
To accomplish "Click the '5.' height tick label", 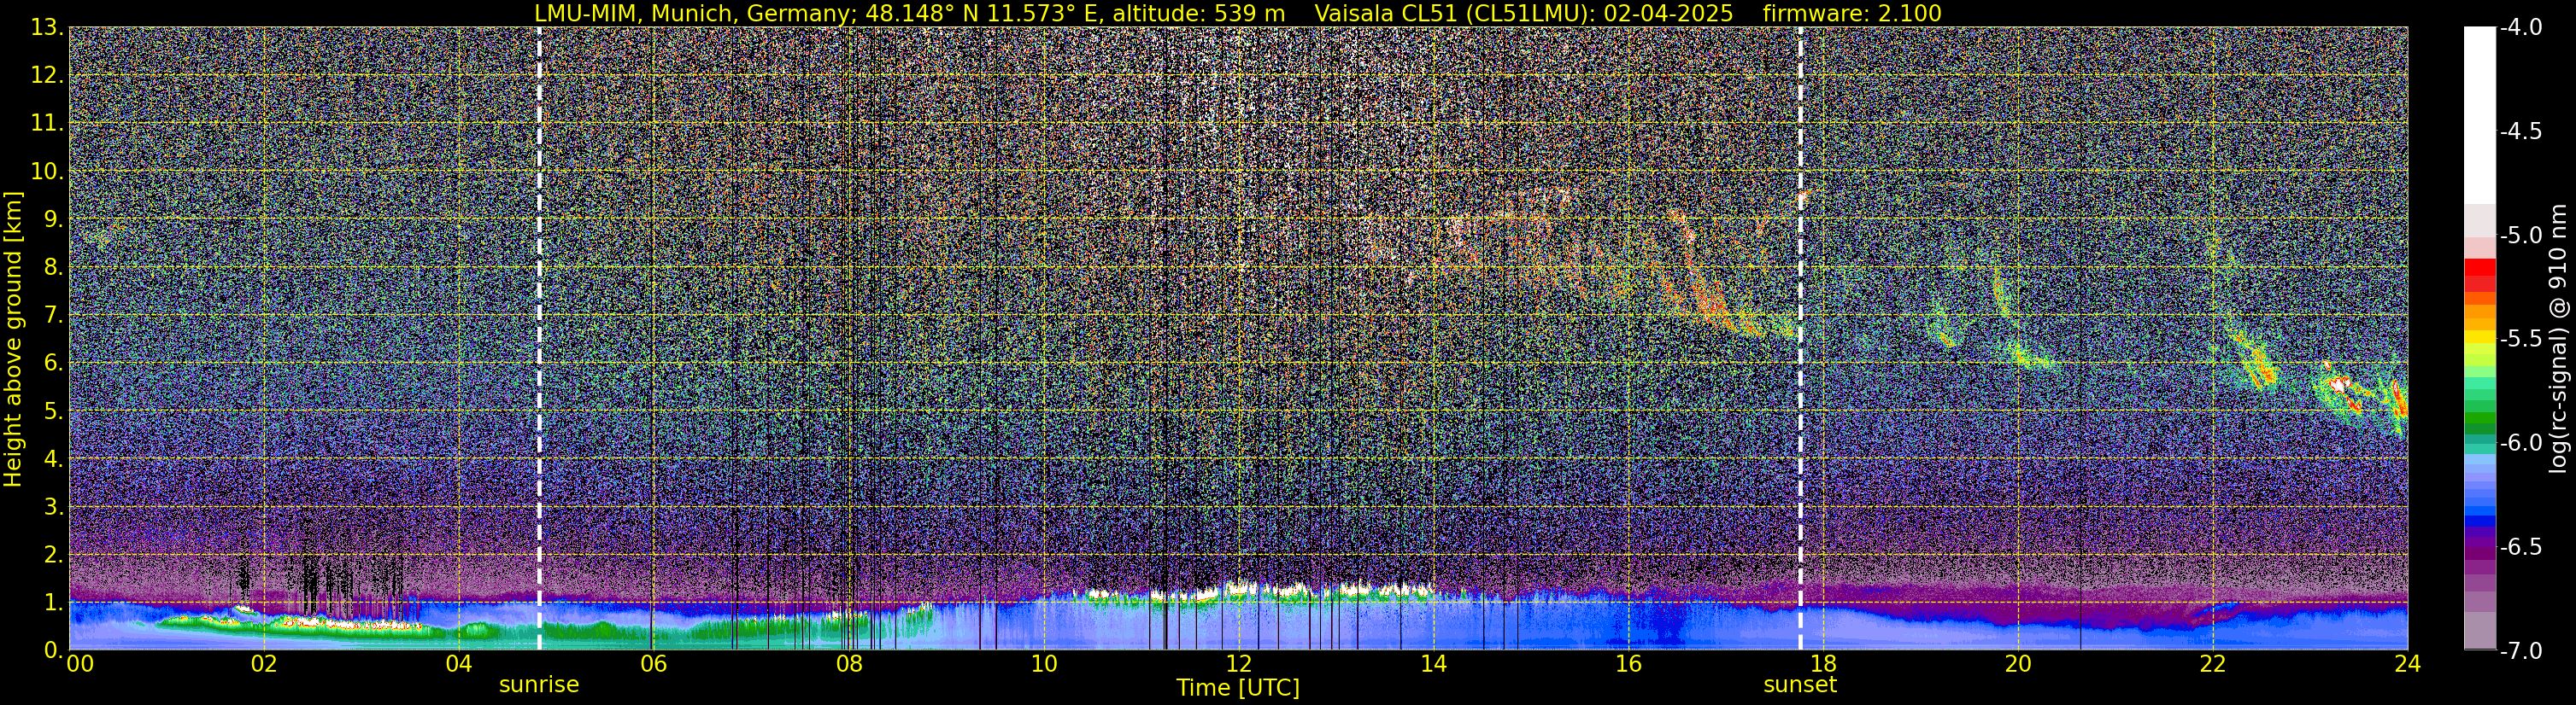I will (x=54, y=411).
